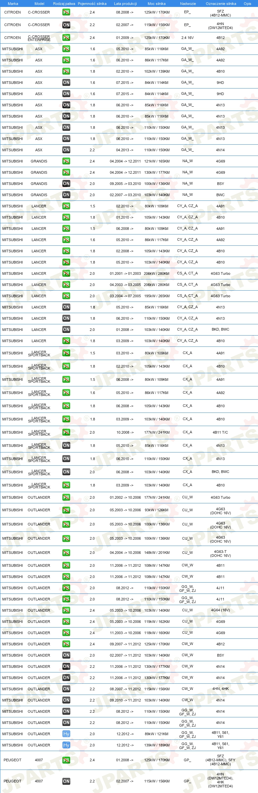Screen dimensions: 258x793
Task: Click petrol icon in Lancer 195kW / 265KM row
Action: click(x=66, y=296)
